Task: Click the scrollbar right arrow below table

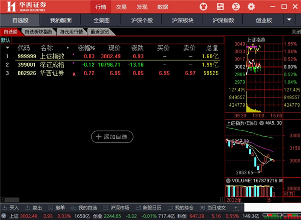Action: coord(222,199)
